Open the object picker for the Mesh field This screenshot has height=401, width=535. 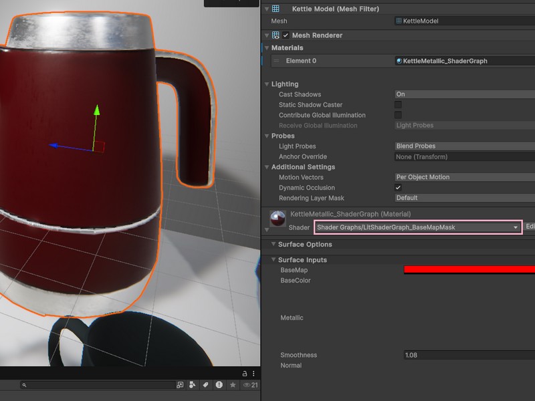(528, 21)
